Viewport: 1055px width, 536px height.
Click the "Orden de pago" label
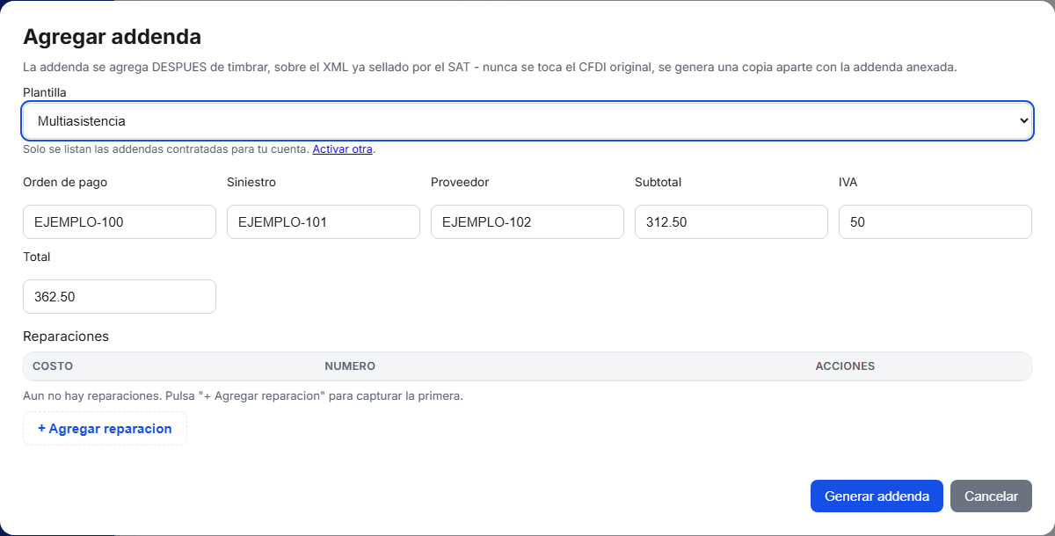65,183
